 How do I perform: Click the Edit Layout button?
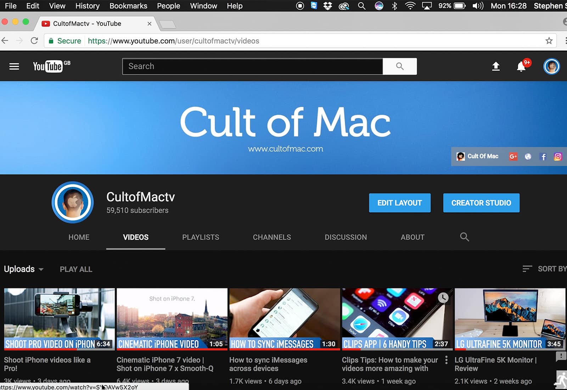(x=399, y=203)
